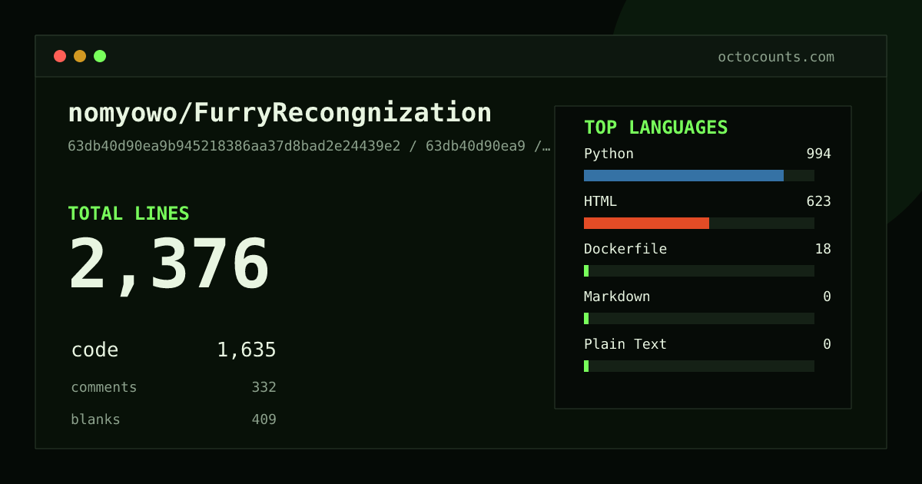Select the nomyowo/FurryRecongnization repository title
922x484 pixels.
[x=280, y=113]
